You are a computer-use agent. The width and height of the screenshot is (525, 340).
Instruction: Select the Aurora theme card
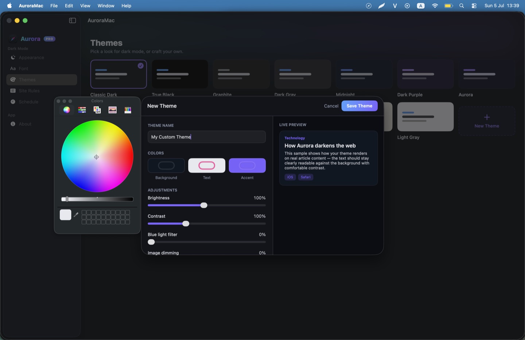pos(487,74)
